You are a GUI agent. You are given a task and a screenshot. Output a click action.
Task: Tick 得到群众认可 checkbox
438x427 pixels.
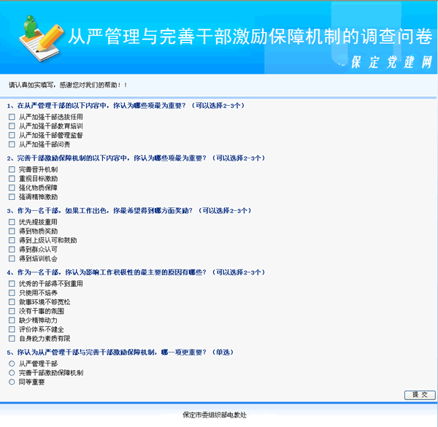12,250
